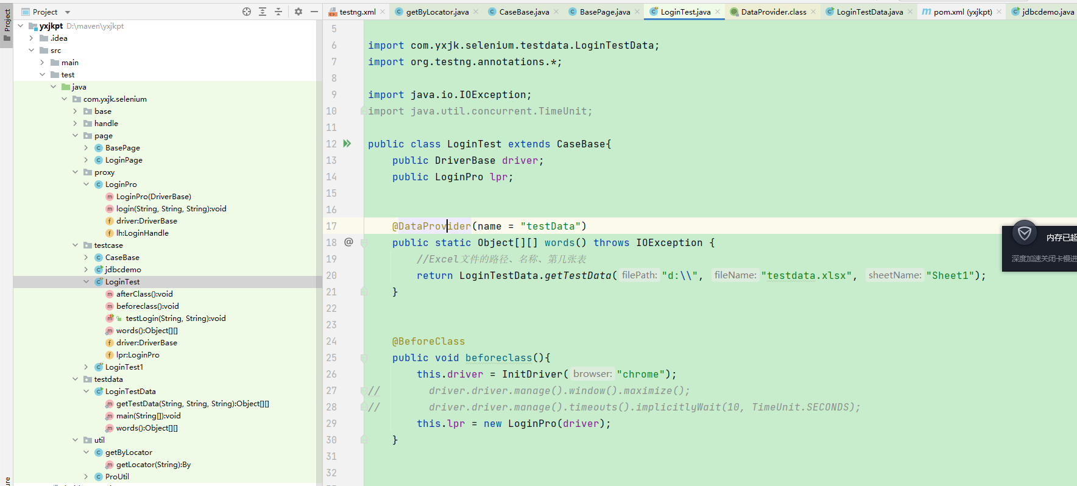
Task: Expand the .idea folder
Action: click(32, 38)
